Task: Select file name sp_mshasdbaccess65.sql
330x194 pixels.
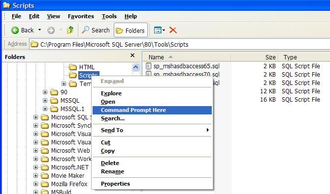Action: pos(187,66)
